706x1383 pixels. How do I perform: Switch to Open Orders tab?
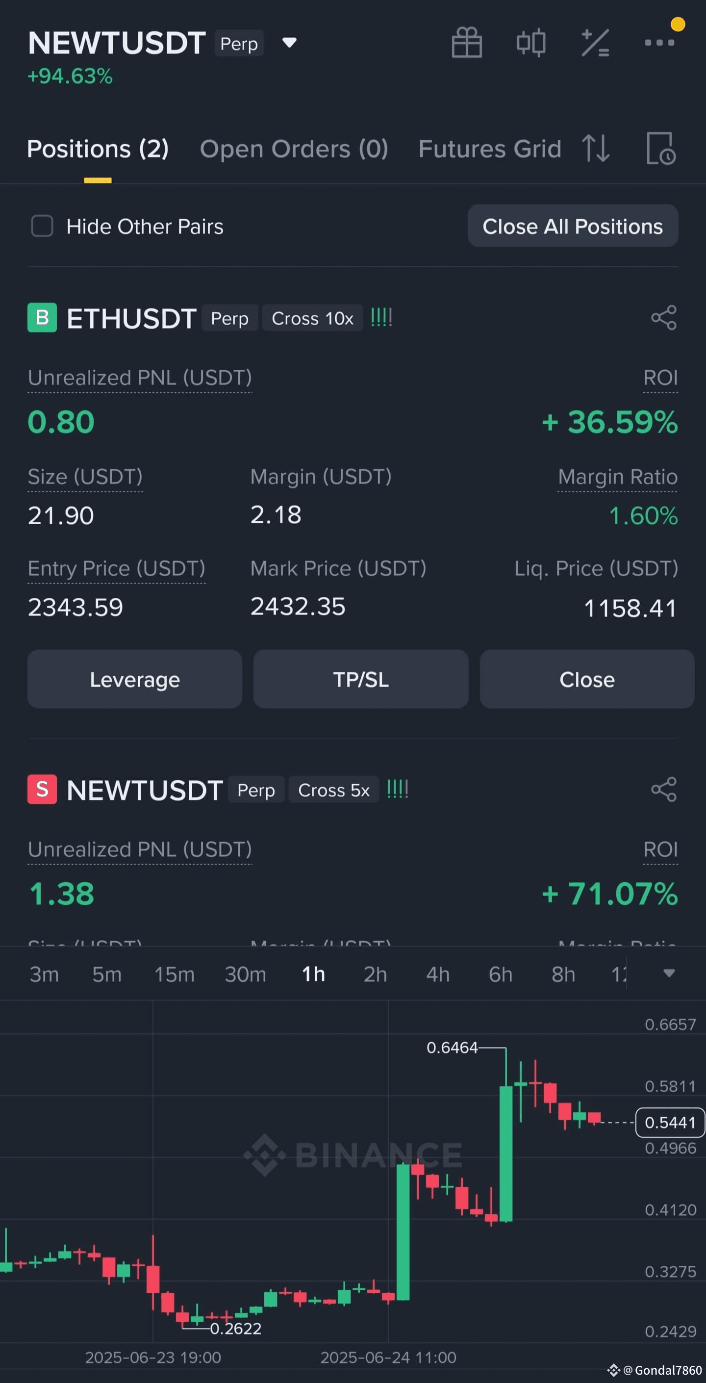tap(294, 149)
